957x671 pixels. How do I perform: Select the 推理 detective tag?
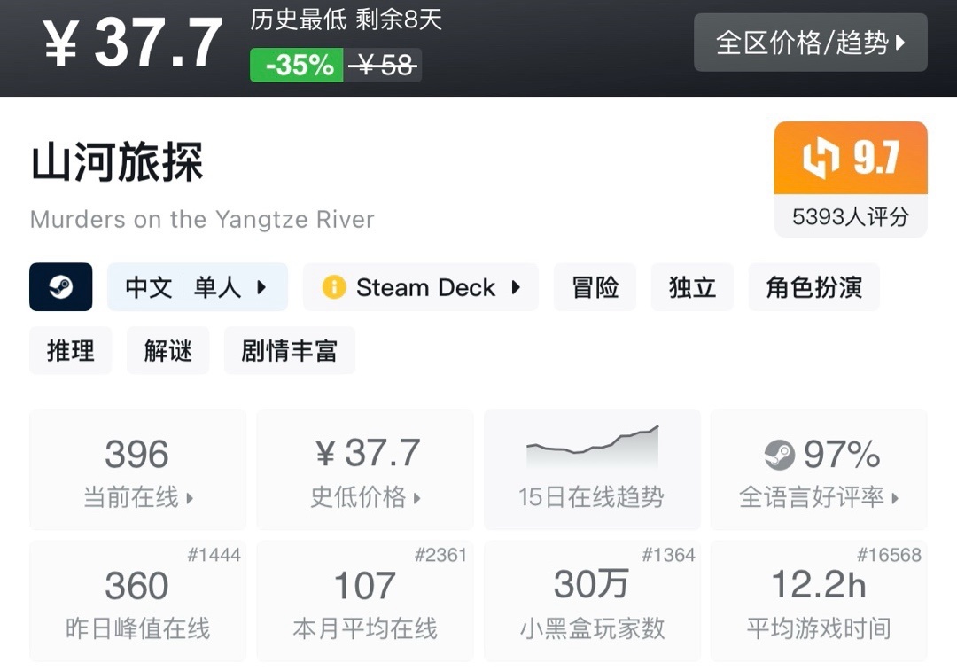pos(71,350)
